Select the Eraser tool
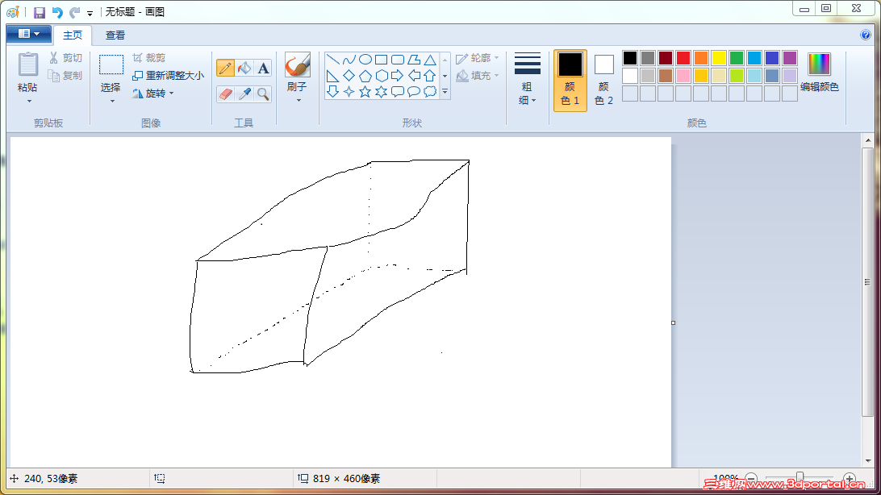The image size is (881, 495). tap(225, 94)
